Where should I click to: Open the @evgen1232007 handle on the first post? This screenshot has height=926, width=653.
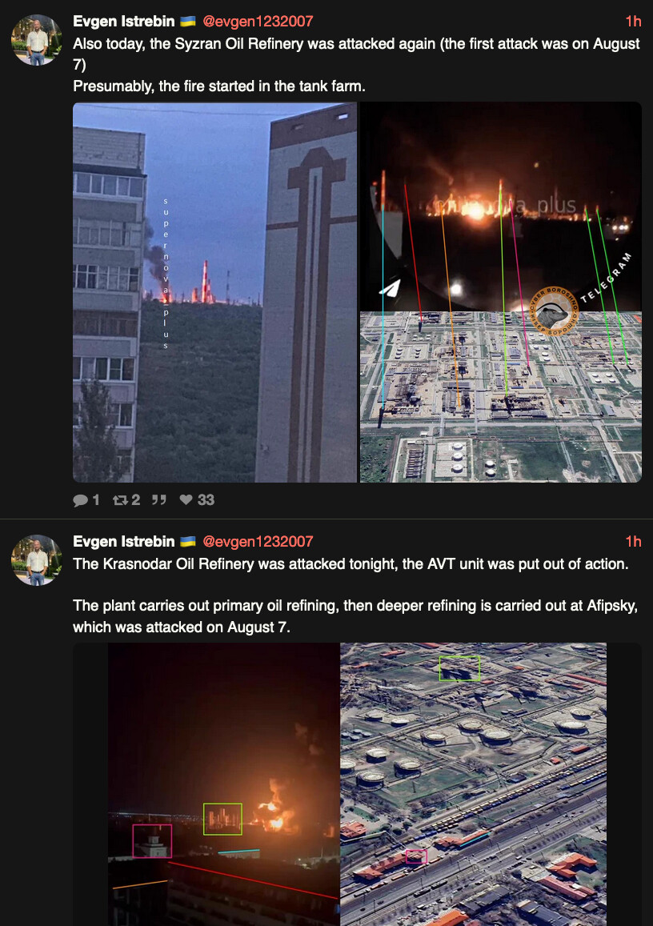tap(258, 22)
